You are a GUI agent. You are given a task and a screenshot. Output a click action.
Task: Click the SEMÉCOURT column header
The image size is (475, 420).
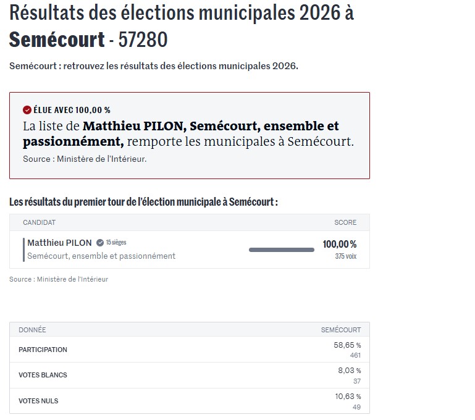(340, 330)
